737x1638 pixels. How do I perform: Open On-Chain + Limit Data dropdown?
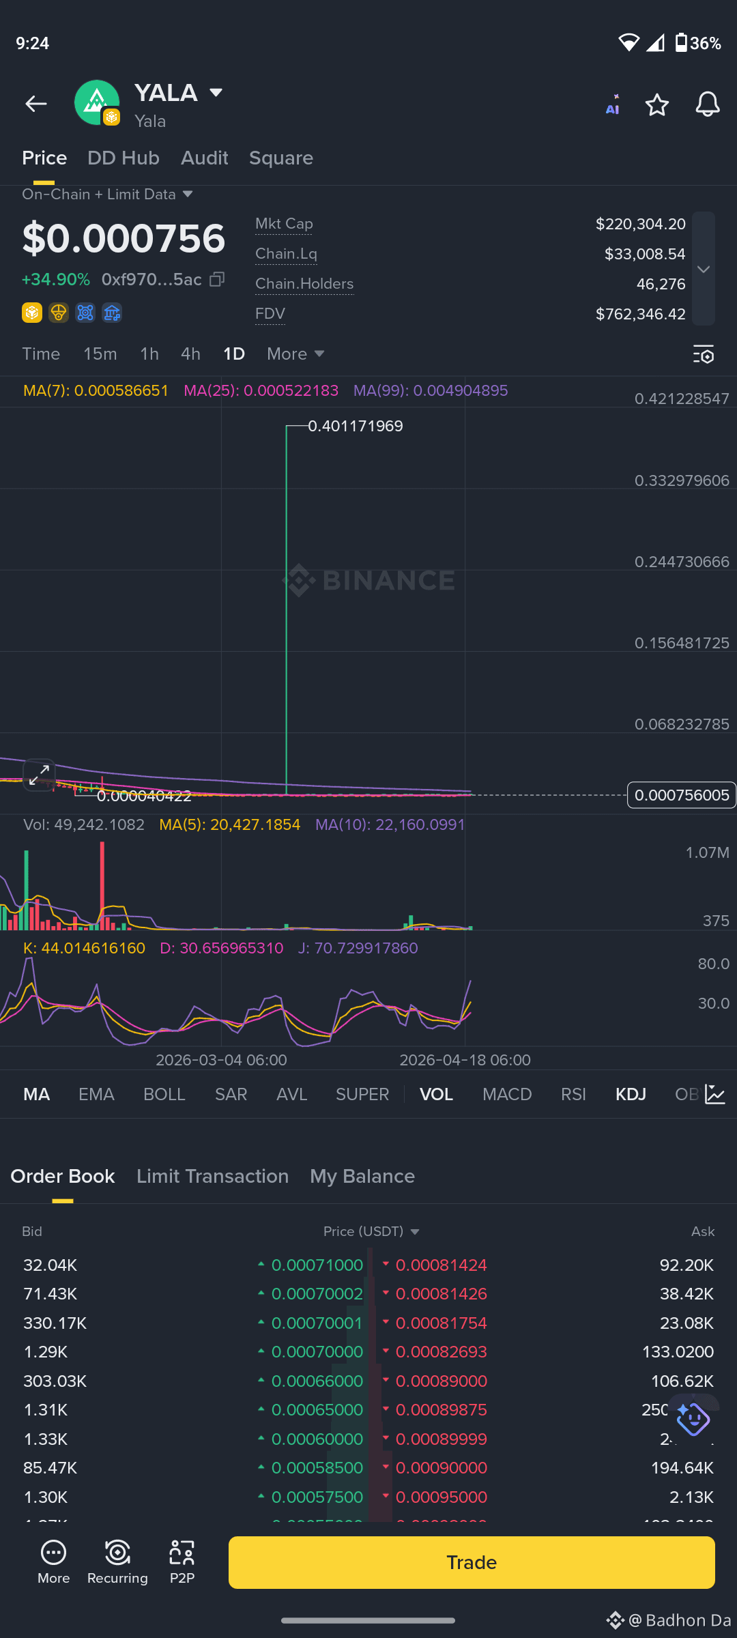tap(108, 195)
